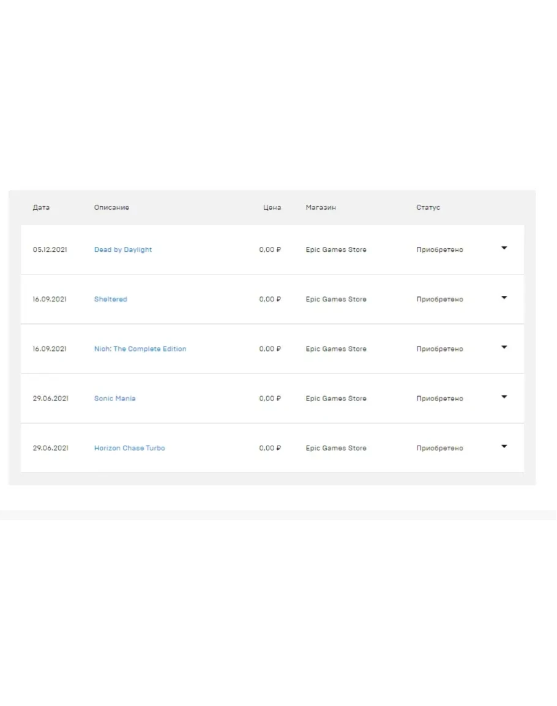Expand the Sheltered purchase row arrow
The image size is (557, 706).
pos(504,298)
